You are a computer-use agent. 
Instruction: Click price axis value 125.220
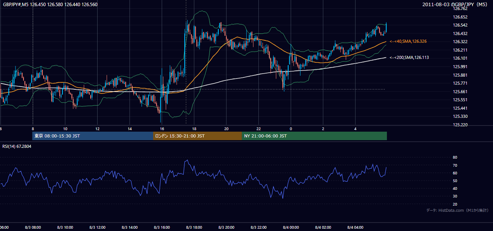point(460,125)
